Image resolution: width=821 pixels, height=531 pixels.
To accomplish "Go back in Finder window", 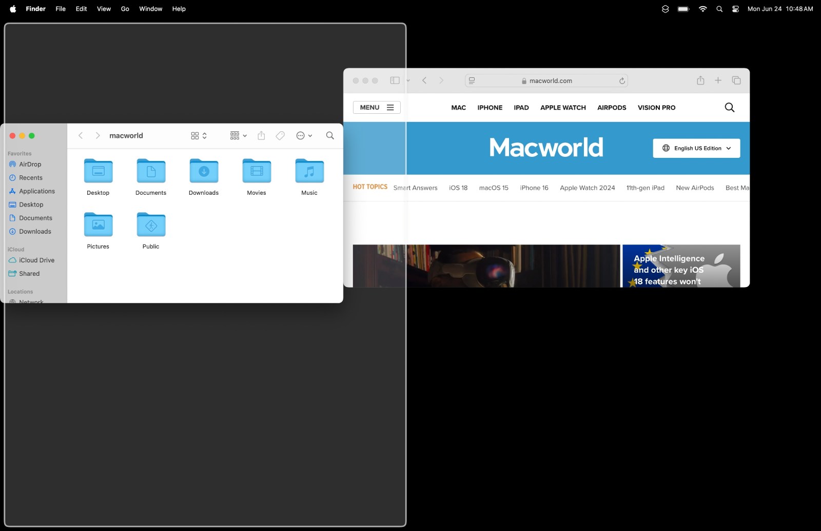I will coord(81,135).
